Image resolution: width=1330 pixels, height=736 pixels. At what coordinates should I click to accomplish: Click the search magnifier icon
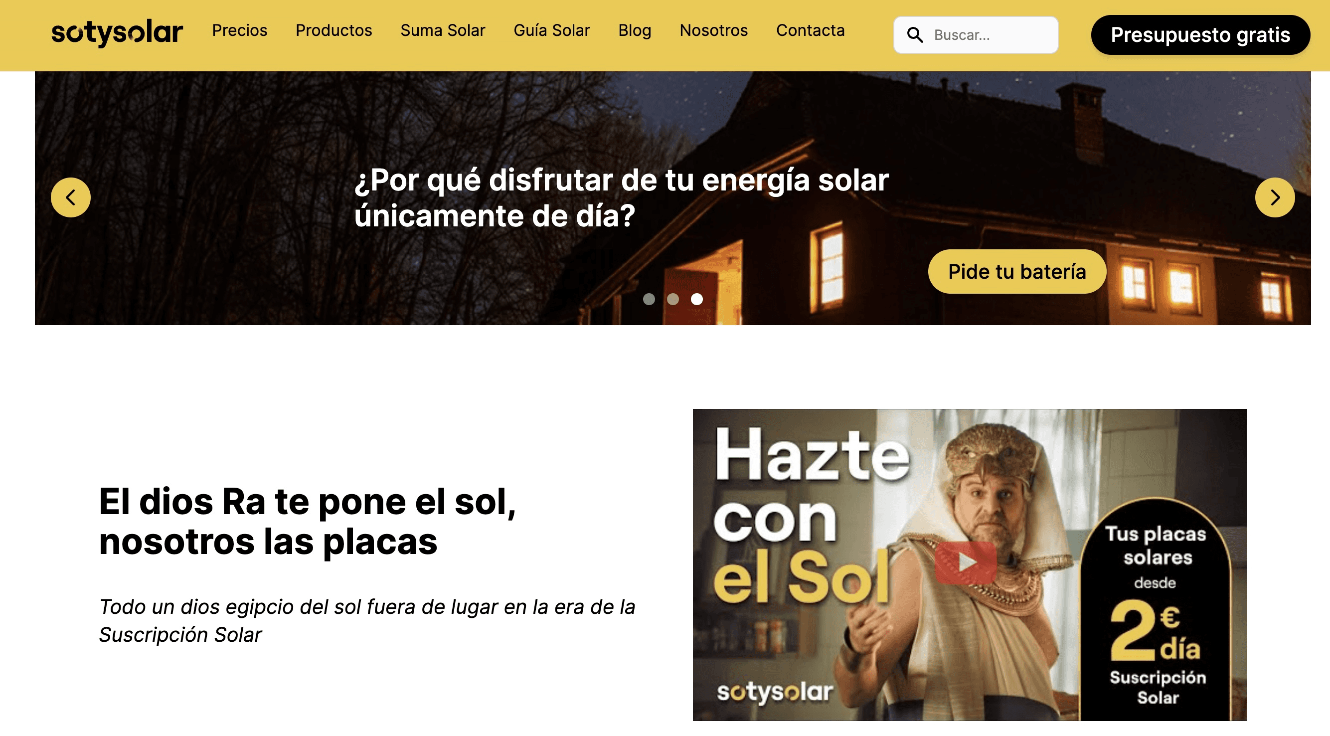pos(915,35)
